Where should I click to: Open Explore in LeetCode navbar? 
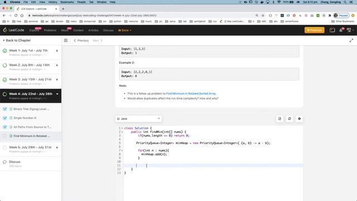[35, 30]
